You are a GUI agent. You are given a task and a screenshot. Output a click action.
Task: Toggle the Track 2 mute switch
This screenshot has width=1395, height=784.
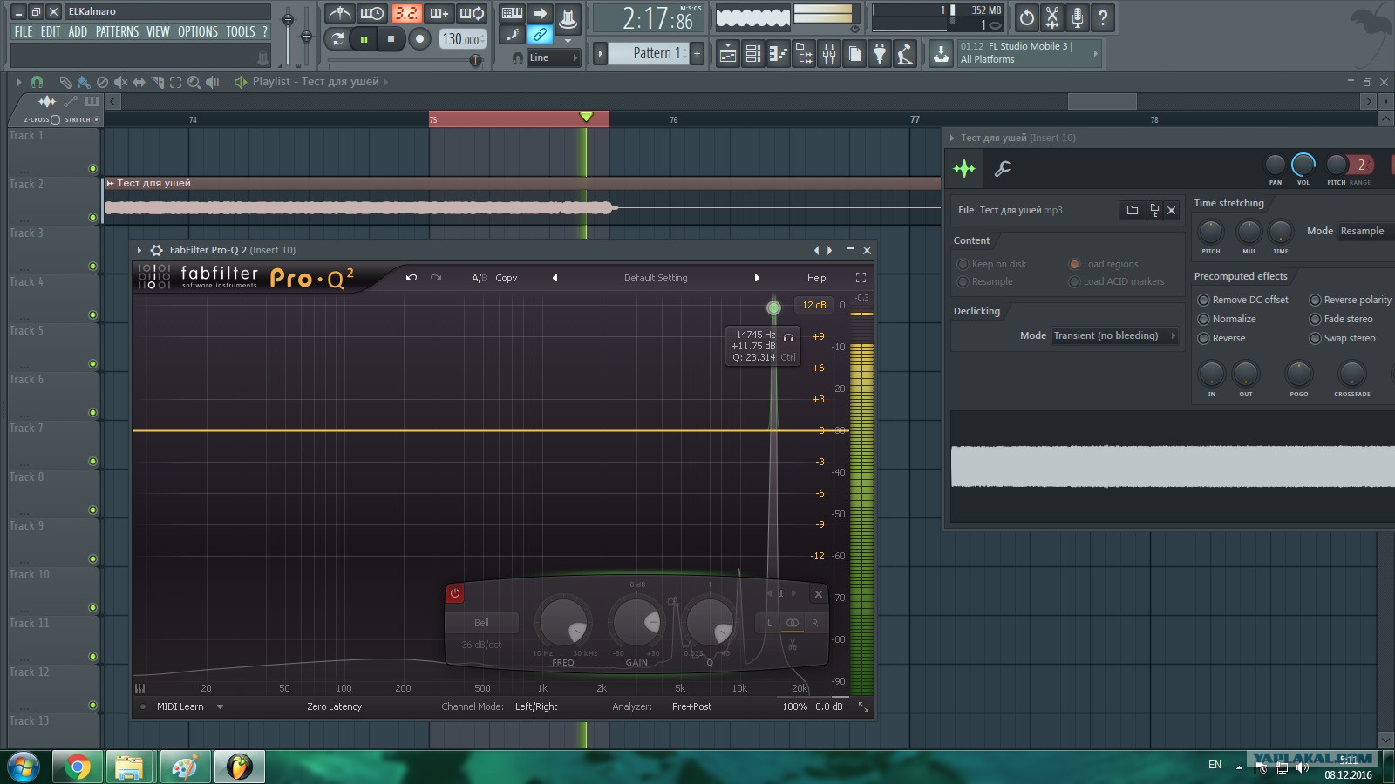point(92,218)
